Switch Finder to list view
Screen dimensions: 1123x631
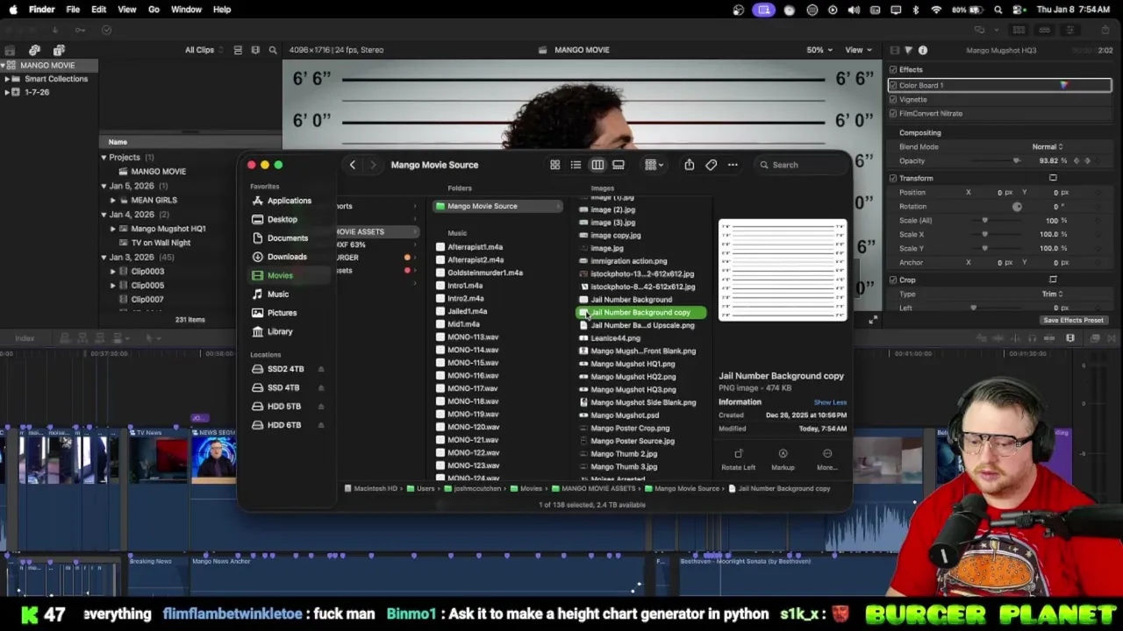pos(576,165)
